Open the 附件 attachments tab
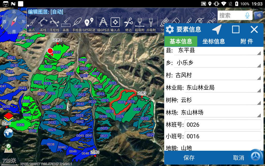The height and width of the screenshot is (166, 265). tap(246, 41)
